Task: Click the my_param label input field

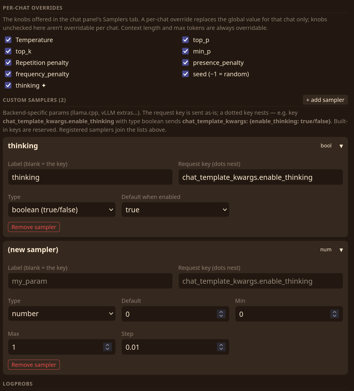Action: coord(90,281)
